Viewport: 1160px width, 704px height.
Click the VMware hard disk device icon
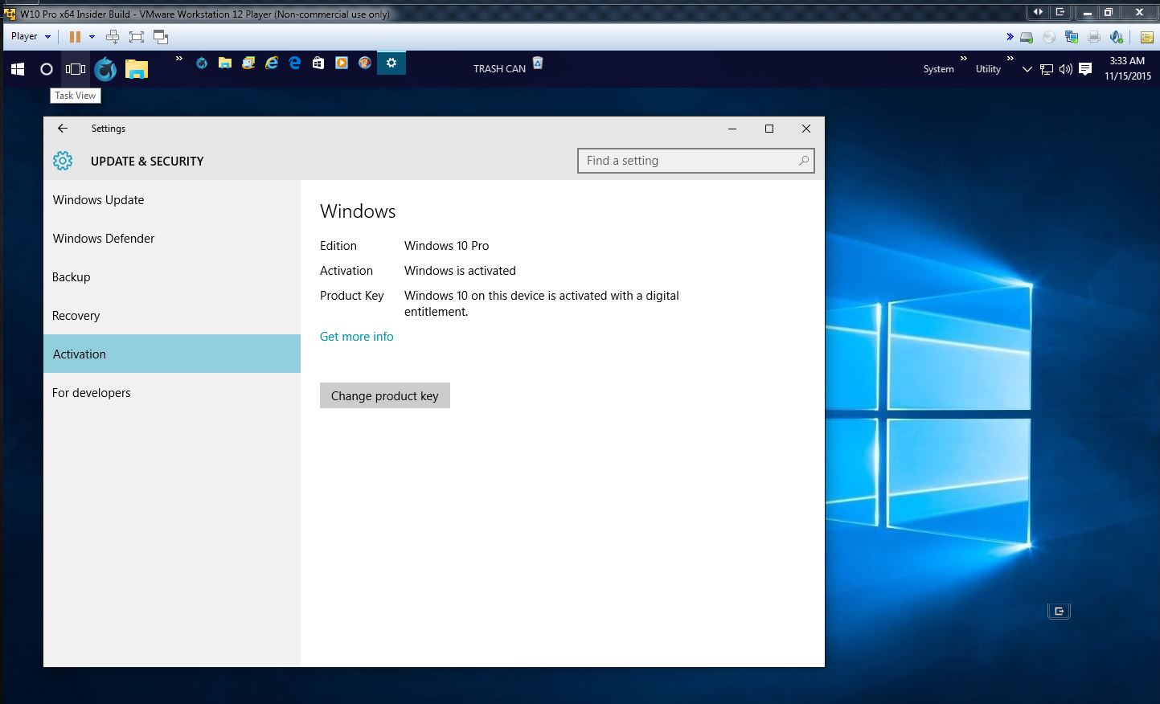(x=1027, y=37)
